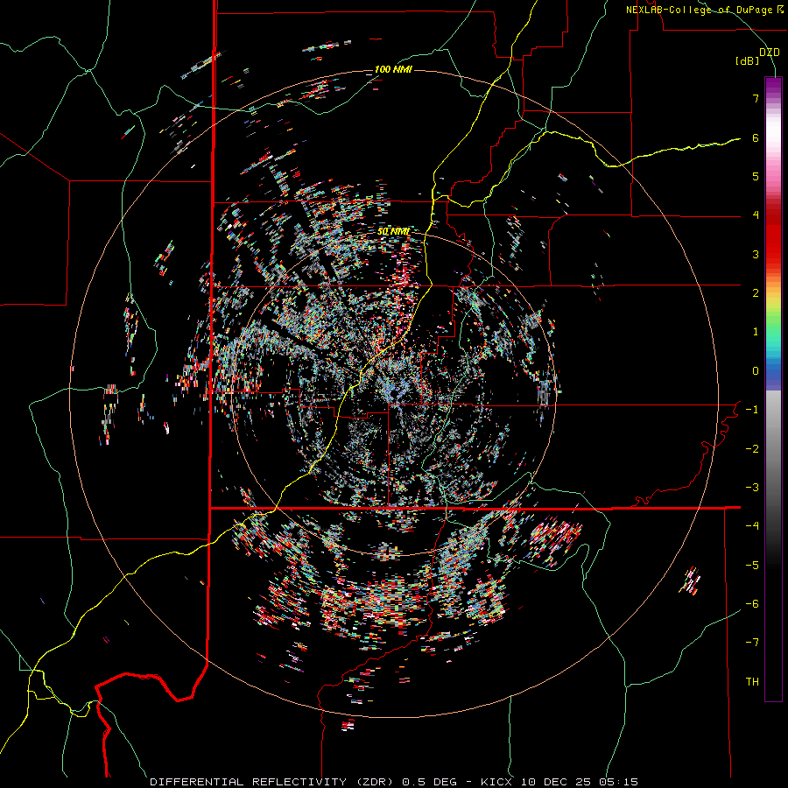Click the 2 value on the color scale
This screenshot has width=788, height=788.
(x=756, y=293)
